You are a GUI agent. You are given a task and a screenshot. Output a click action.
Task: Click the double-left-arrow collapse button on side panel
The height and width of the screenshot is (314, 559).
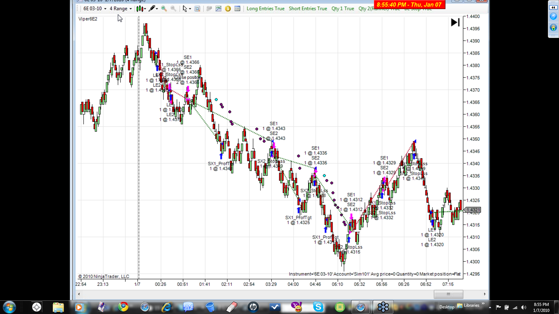[553, 7]
